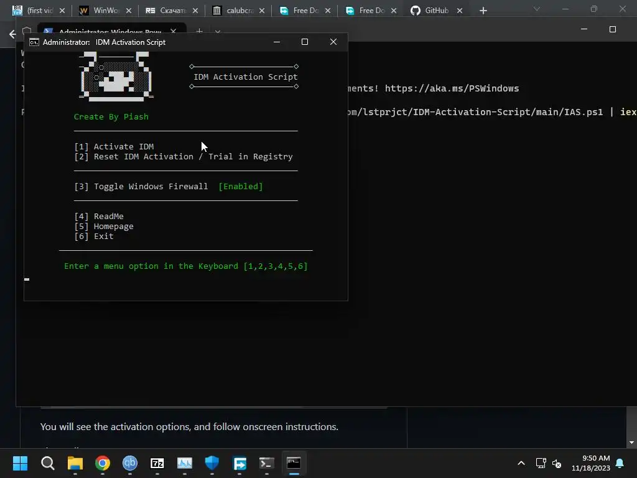Switch to the active cmd console taskbar icon
Image resolution: width=637 pixels, height=478 pixels.
pos(294,463)
